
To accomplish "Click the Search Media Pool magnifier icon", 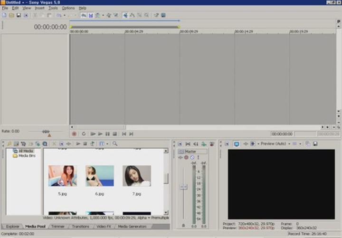I will 115,144.
